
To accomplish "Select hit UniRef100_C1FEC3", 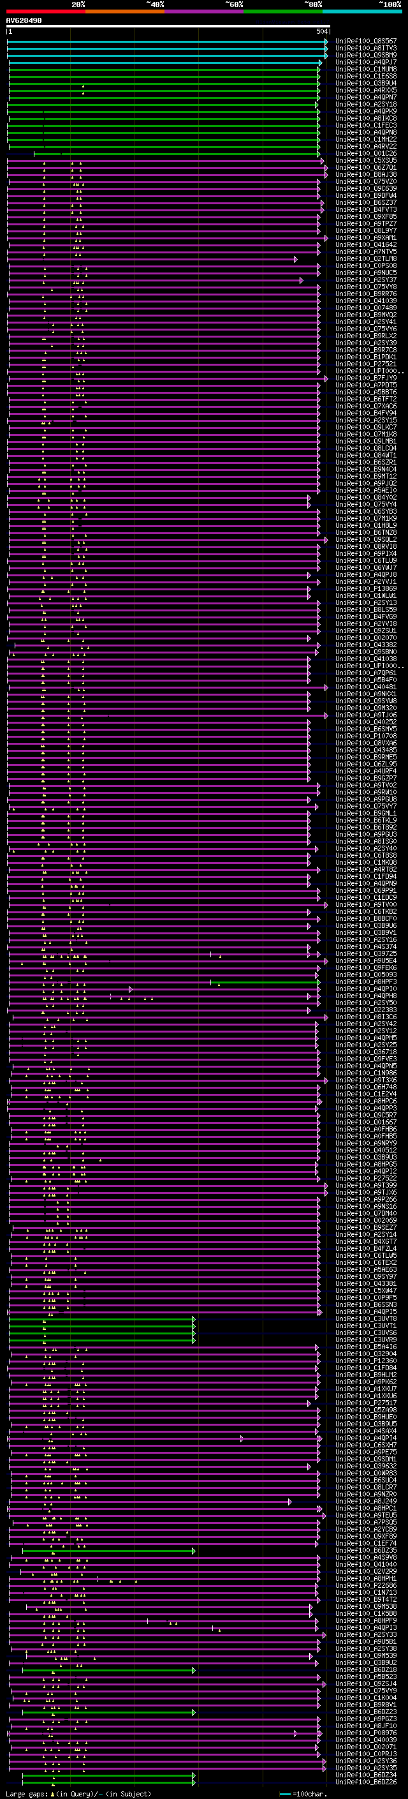I will [x=366, y=125].
